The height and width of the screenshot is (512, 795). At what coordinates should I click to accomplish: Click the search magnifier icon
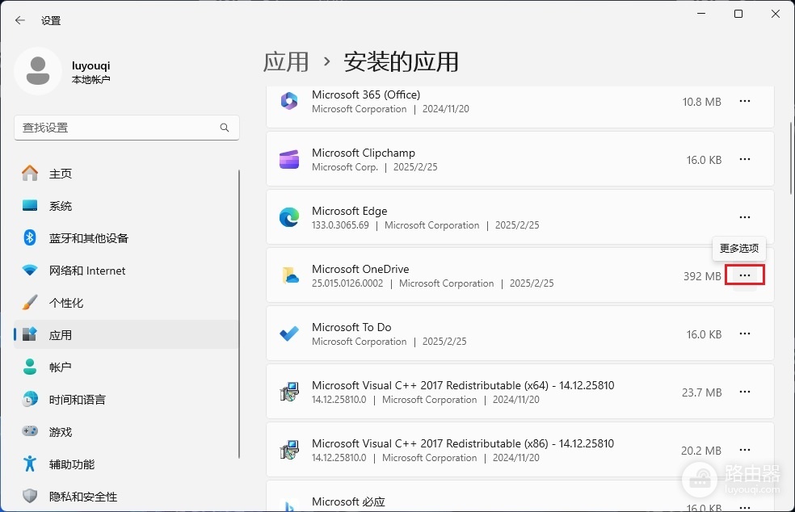(x=225, y=128)
